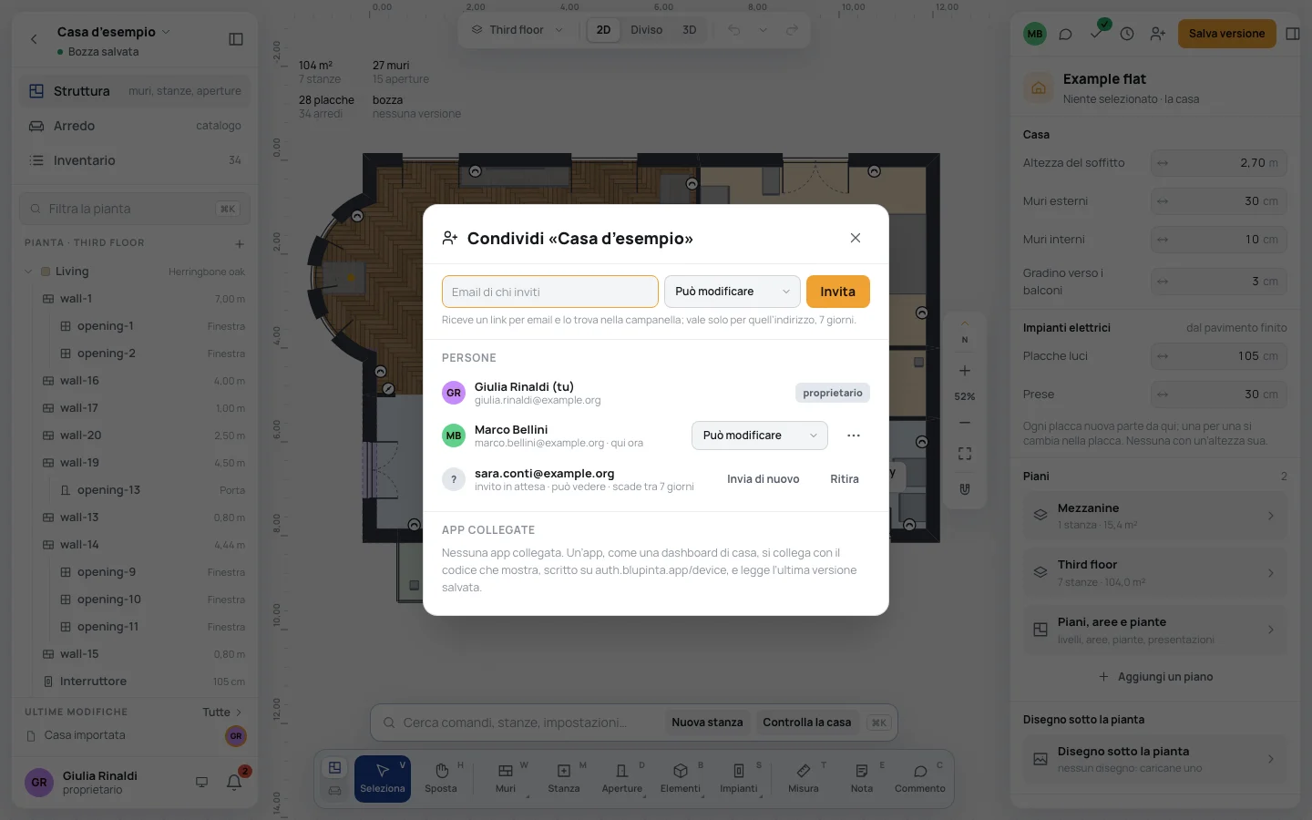Select the Elementi tool
The image size is (1312, 820).
point(681,779)
